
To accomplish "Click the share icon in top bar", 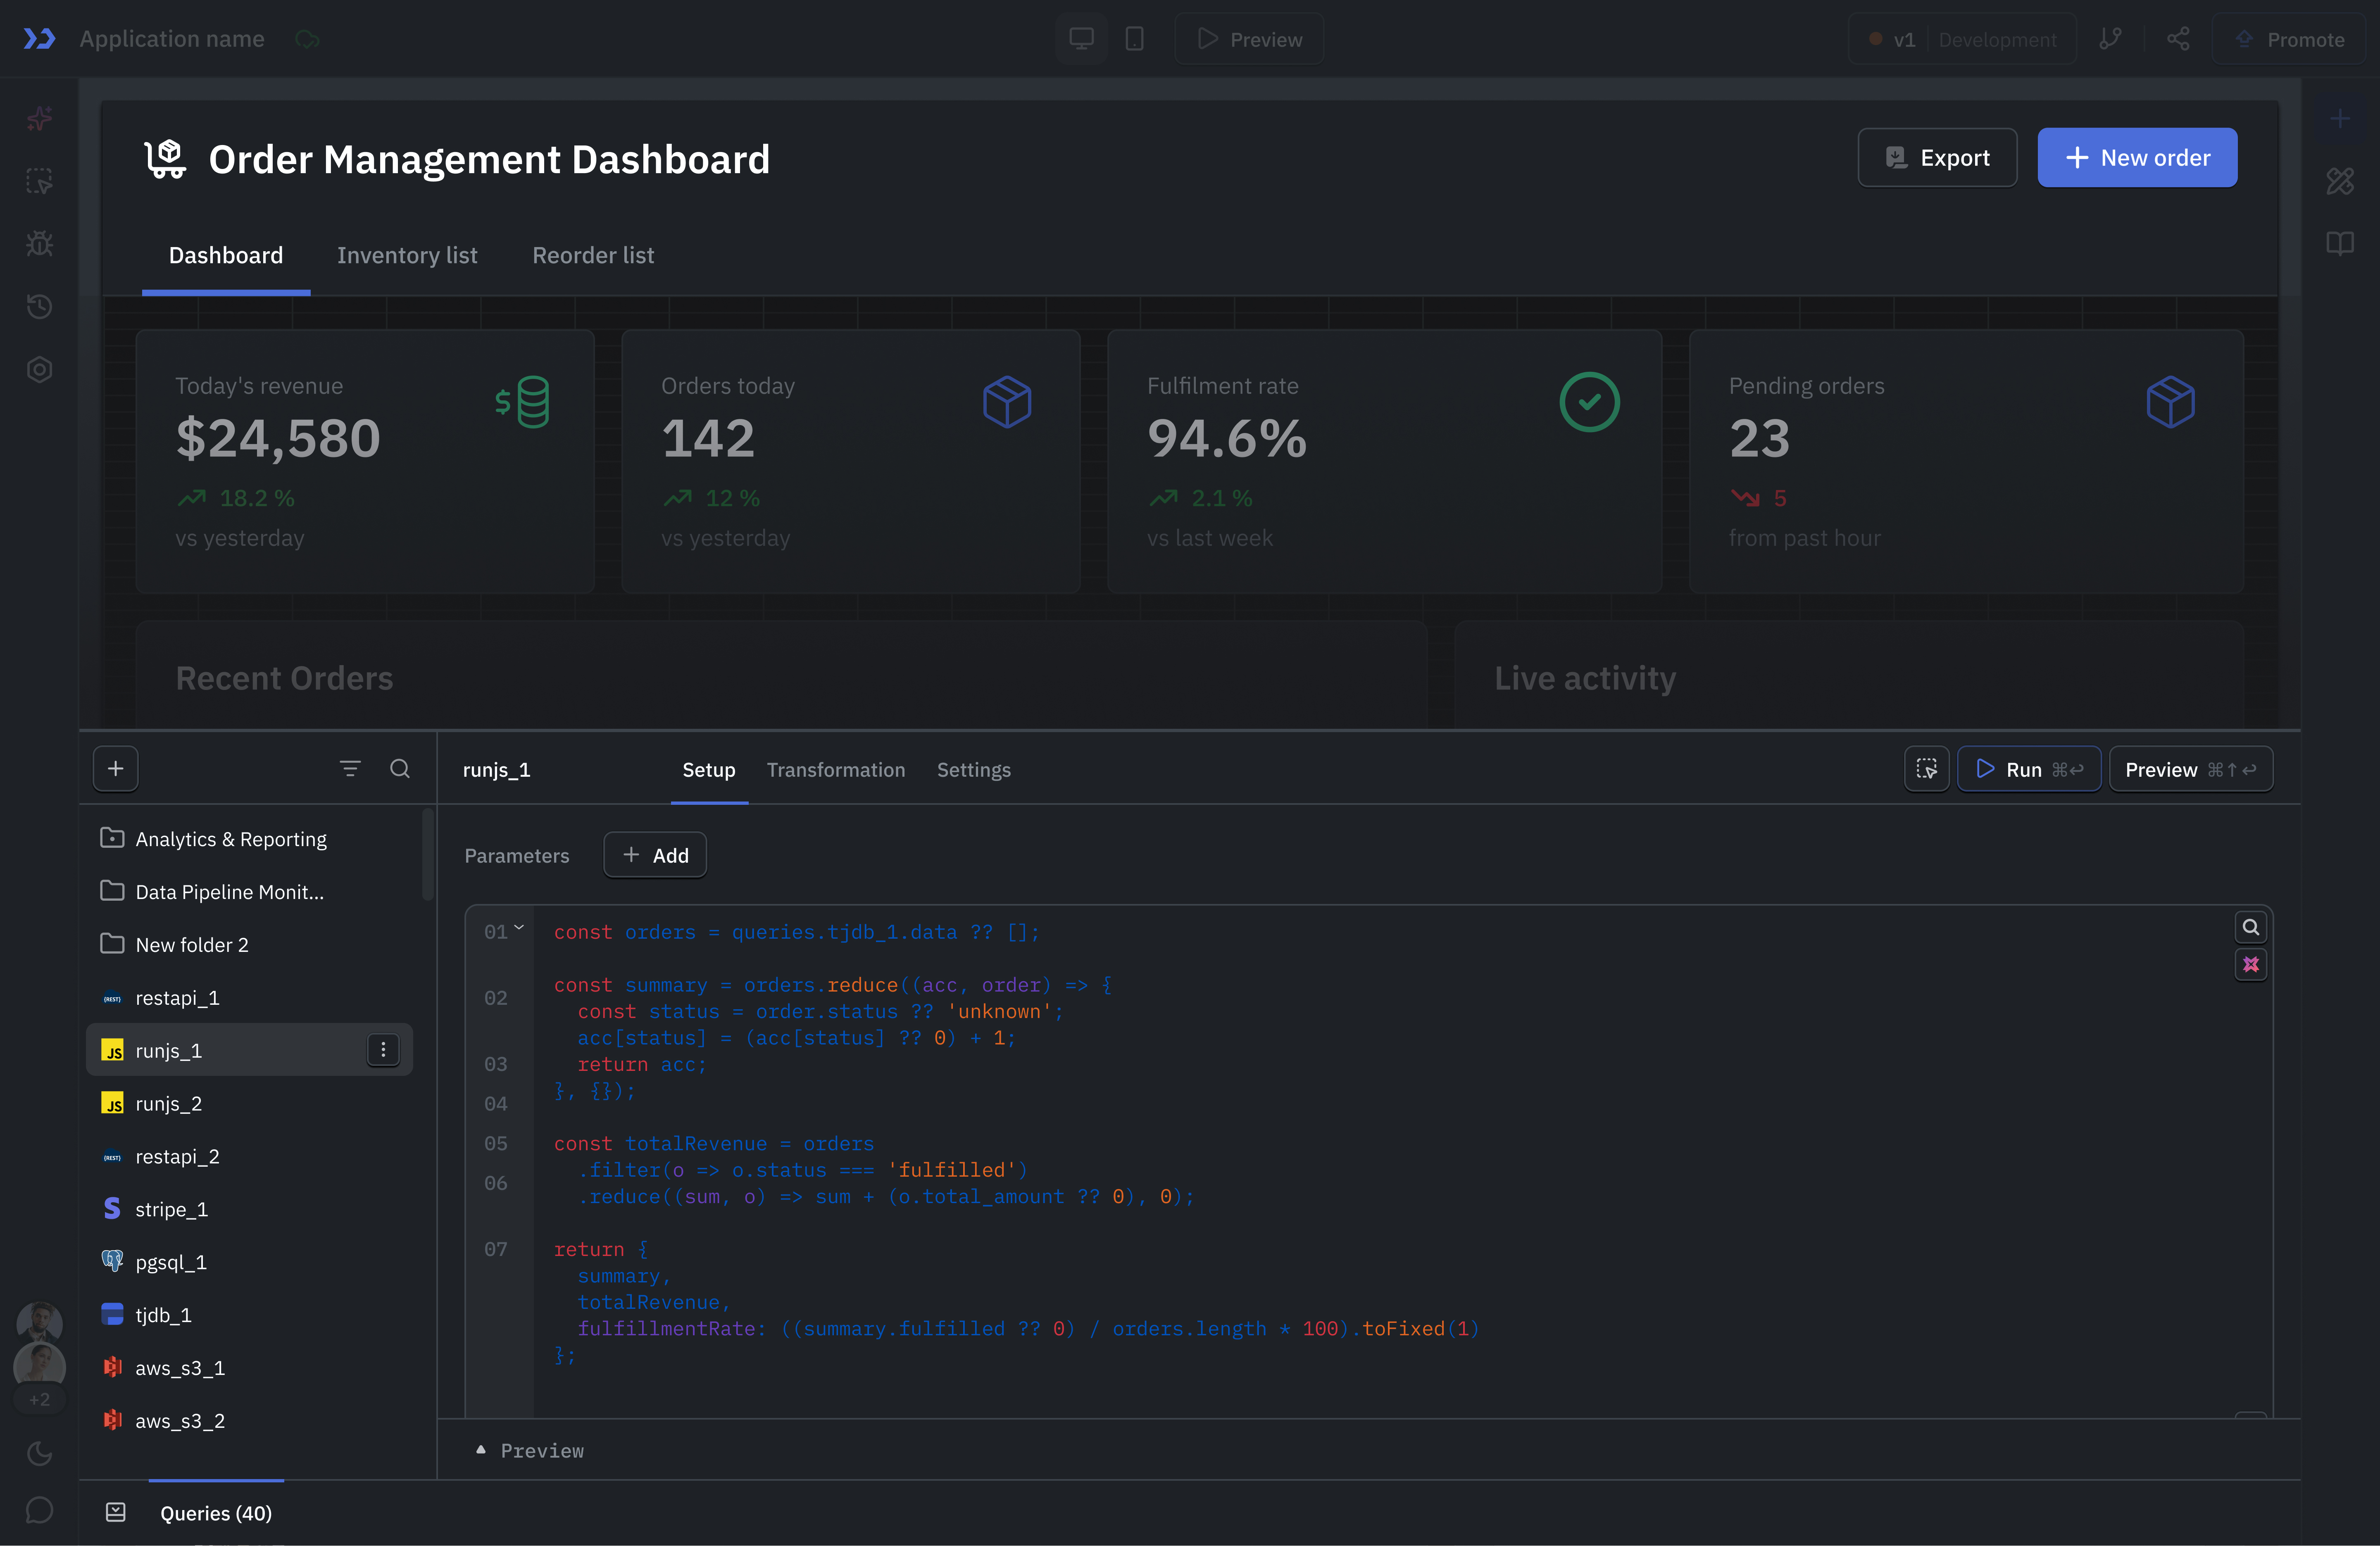I will pos(2178,39).
